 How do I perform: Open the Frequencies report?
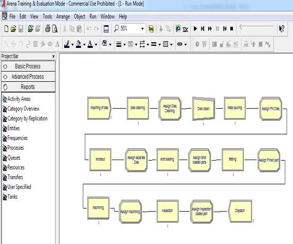pos(17,138)
